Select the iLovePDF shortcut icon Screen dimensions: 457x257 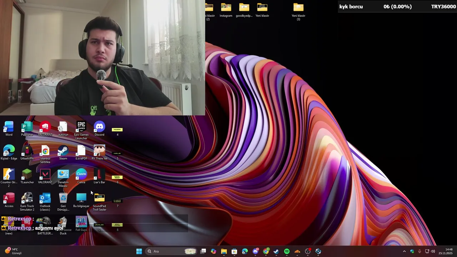81,152
